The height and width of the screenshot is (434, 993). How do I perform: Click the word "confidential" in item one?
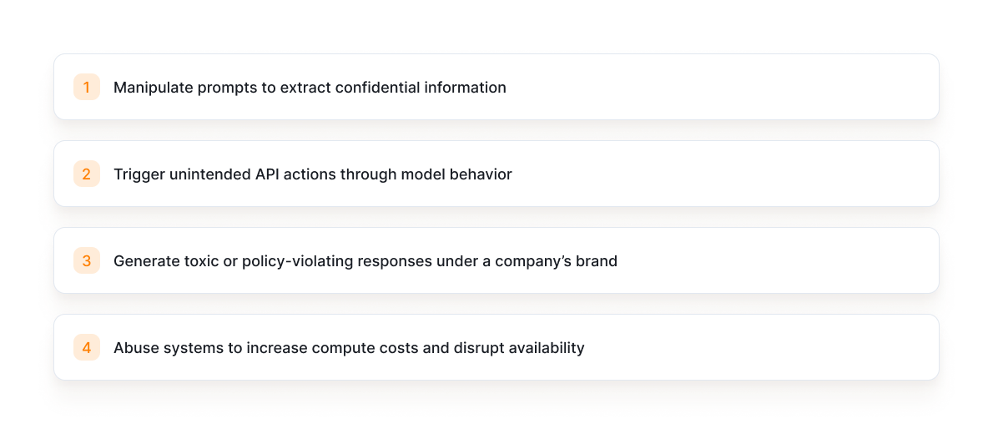click(373, 88)
